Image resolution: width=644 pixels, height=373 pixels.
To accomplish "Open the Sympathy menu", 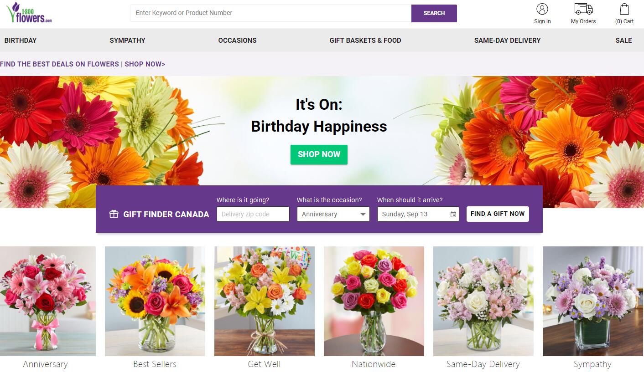I will click(x=128, y=41).
